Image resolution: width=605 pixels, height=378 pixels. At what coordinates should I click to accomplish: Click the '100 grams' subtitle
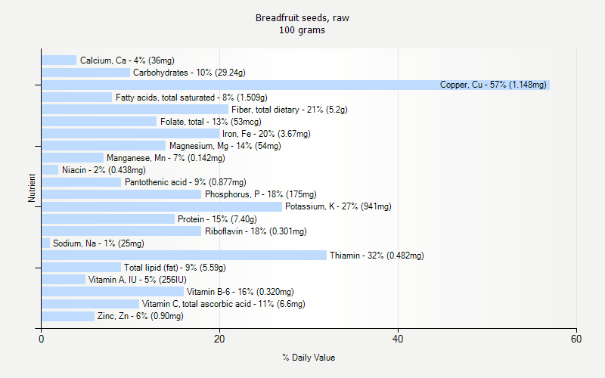[302, 30]
